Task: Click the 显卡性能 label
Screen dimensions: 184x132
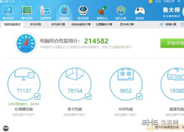Action: 75,109
